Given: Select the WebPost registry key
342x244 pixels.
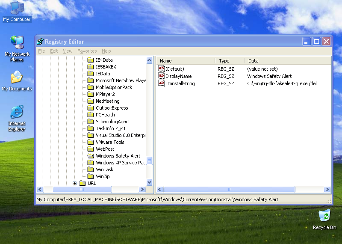Looking at the screenshot, I should [x=105, y=149].
